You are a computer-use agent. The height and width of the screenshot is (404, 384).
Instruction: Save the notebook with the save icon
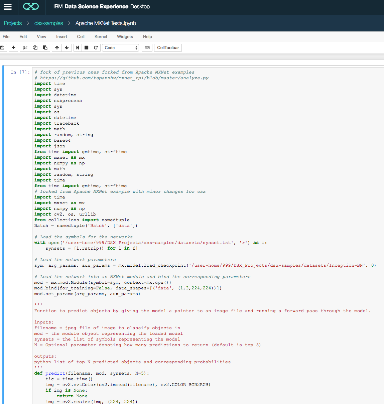(2, 48)
